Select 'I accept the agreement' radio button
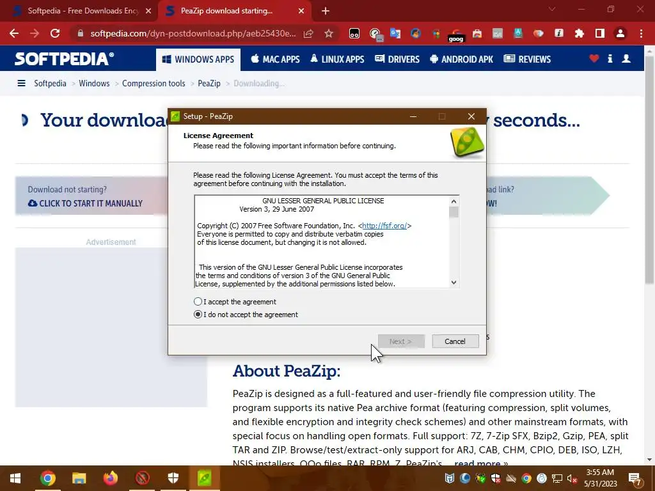 click(x=198, y=302)
